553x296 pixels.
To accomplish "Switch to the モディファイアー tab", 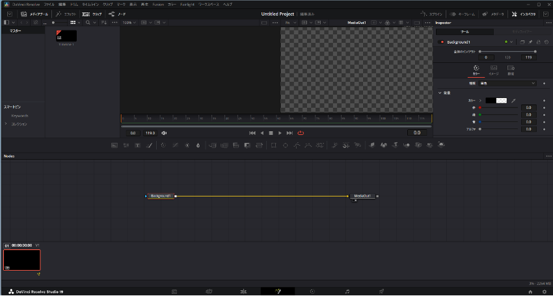I will point(522,31).
